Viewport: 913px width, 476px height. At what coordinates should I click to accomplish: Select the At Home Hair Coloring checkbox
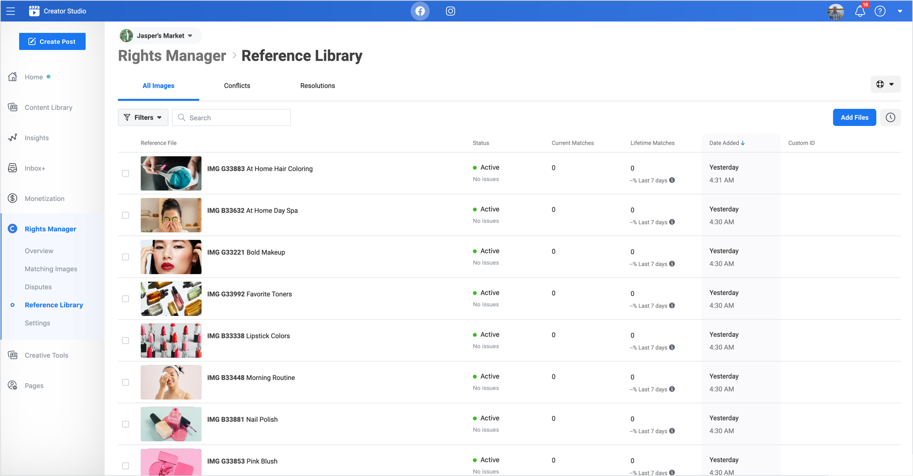(125, 173)
